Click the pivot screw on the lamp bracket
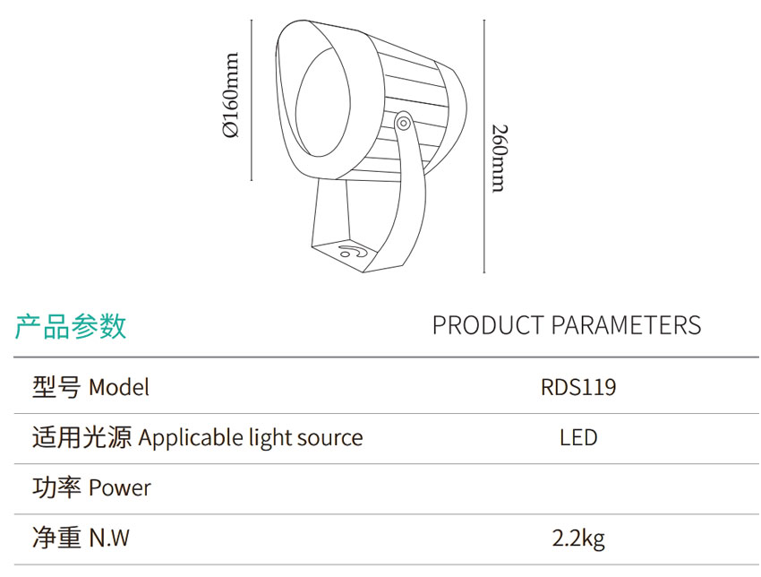 click(x=403, y=121)
